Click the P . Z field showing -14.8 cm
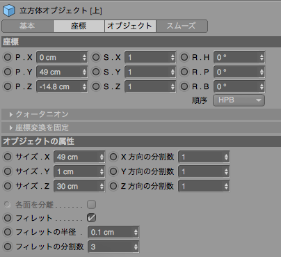The width and height of the screenshot is (281, 257). click(62, 86)
